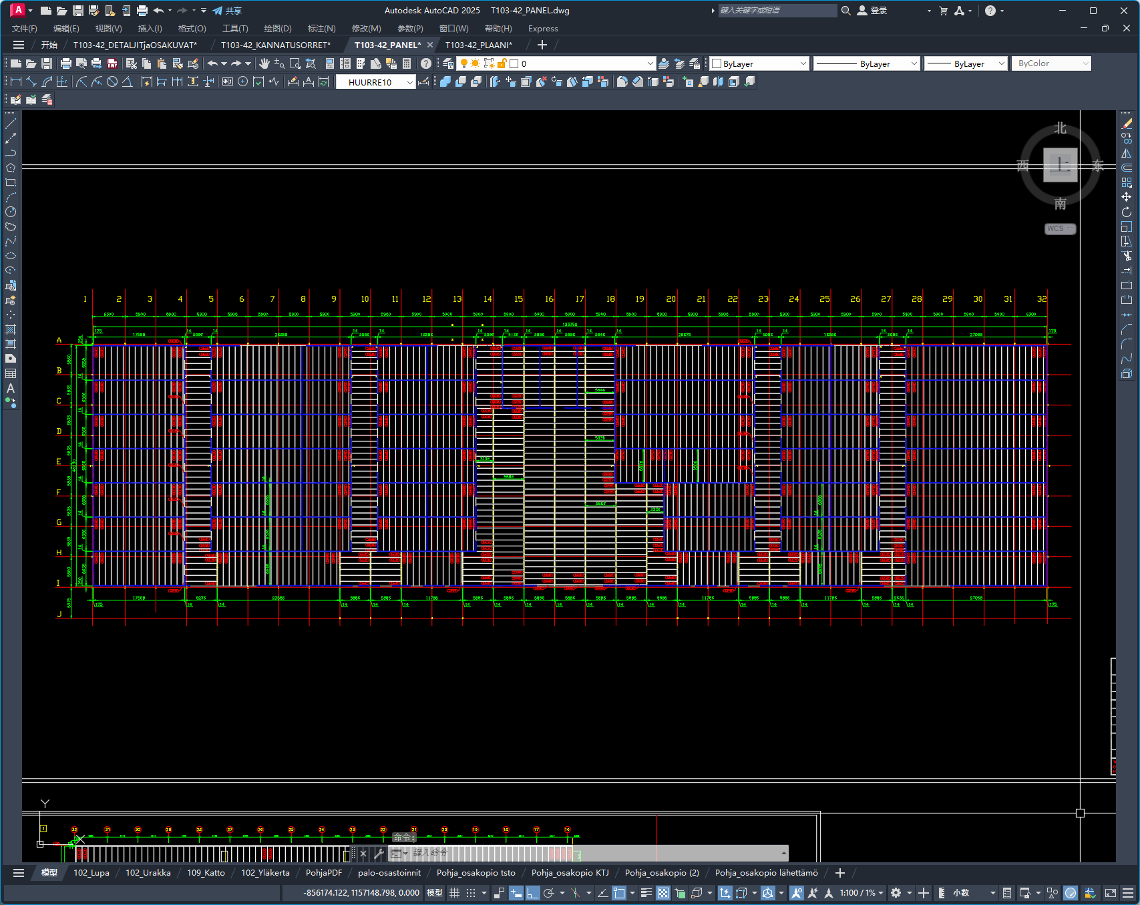Screen dimensions: 1140x905
Task: Switch to T103-42_KANNATUSORRET* drawing tab
Action: pos(276,45)
